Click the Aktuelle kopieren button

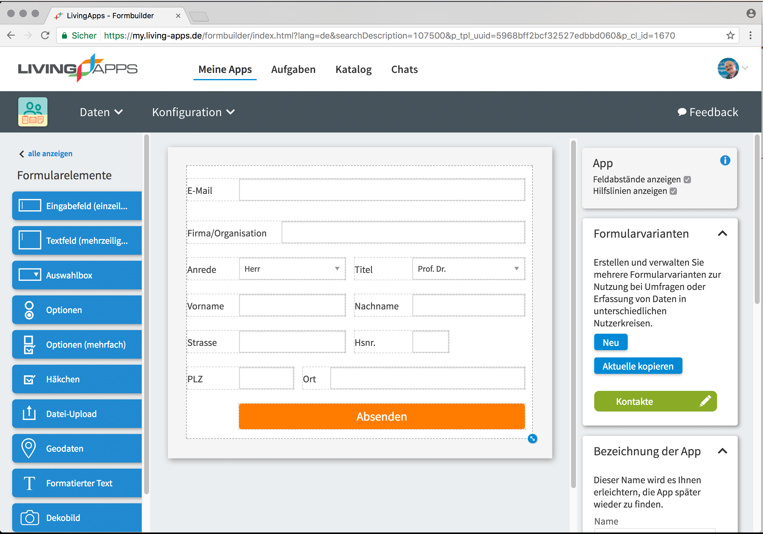tap(638, 366)
